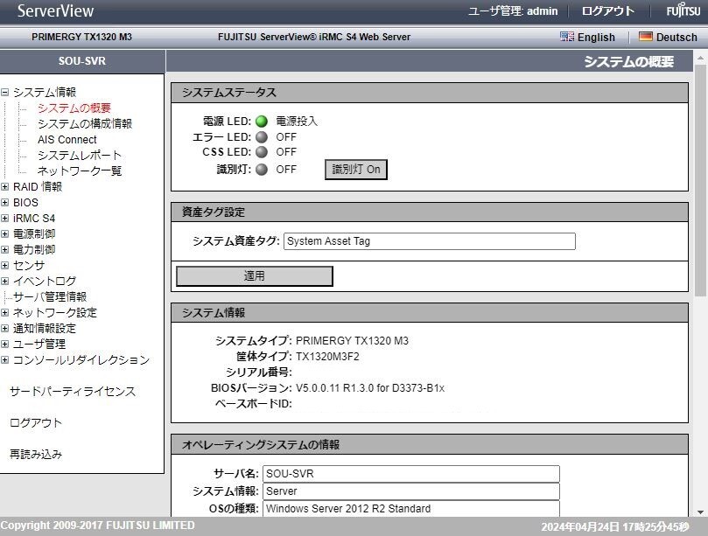Screen dimensions: 708x536
Task: Open サードパーティライセンス link
Action: (x=73, y=391)
